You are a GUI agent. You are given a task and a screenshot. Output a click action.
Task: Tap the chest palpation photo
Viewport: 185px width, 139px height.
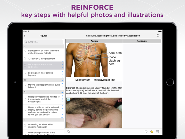coord(94,113)
